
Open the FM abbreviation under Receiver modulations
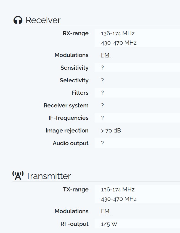[105, 55]
